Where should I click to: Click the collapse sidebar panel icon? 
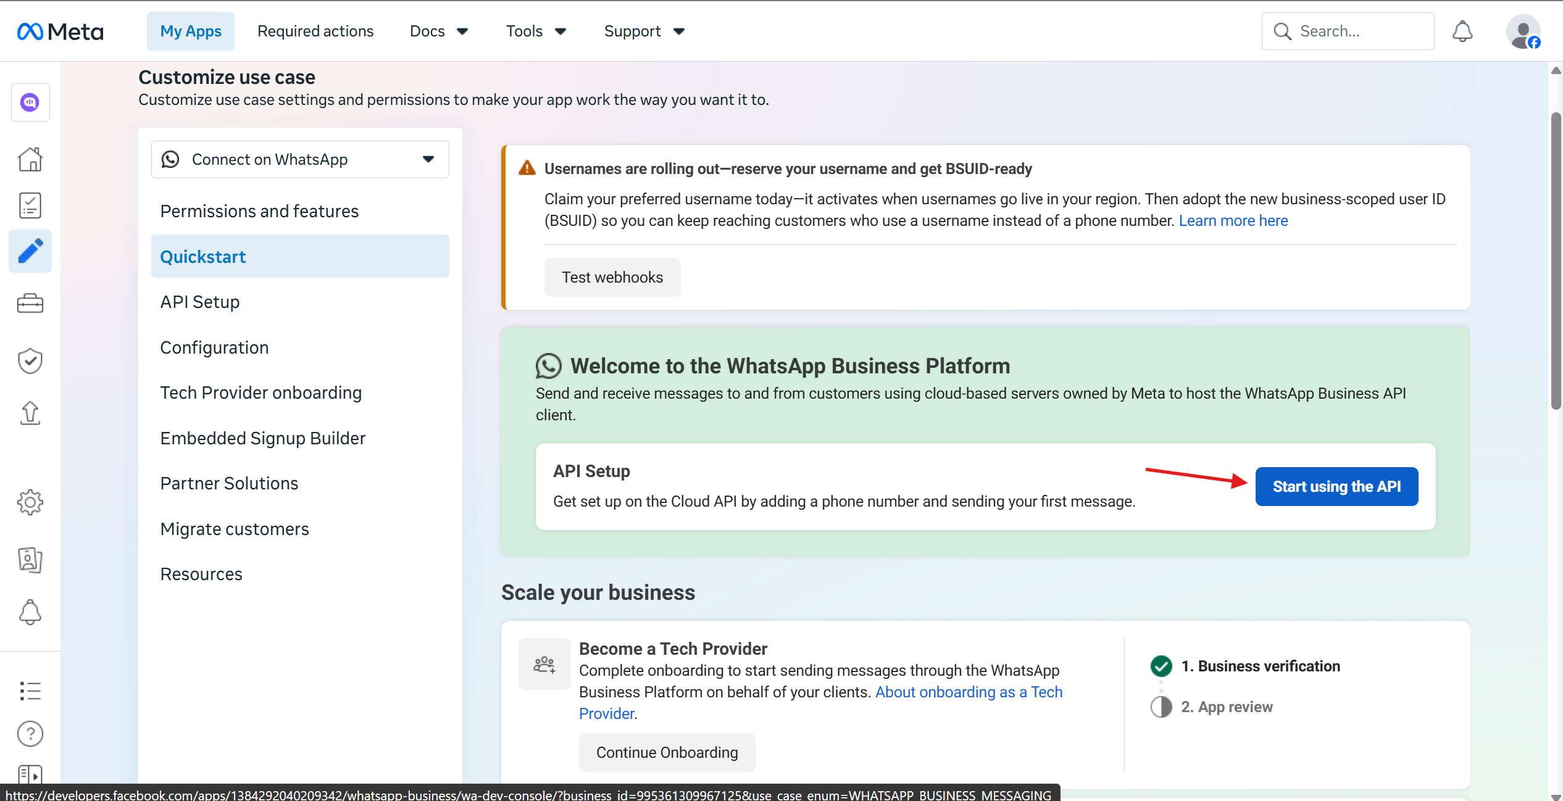click(x=30, y=774)
